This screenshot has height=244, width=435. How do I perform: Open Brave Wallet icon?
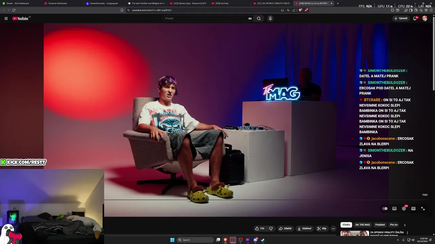416,10
